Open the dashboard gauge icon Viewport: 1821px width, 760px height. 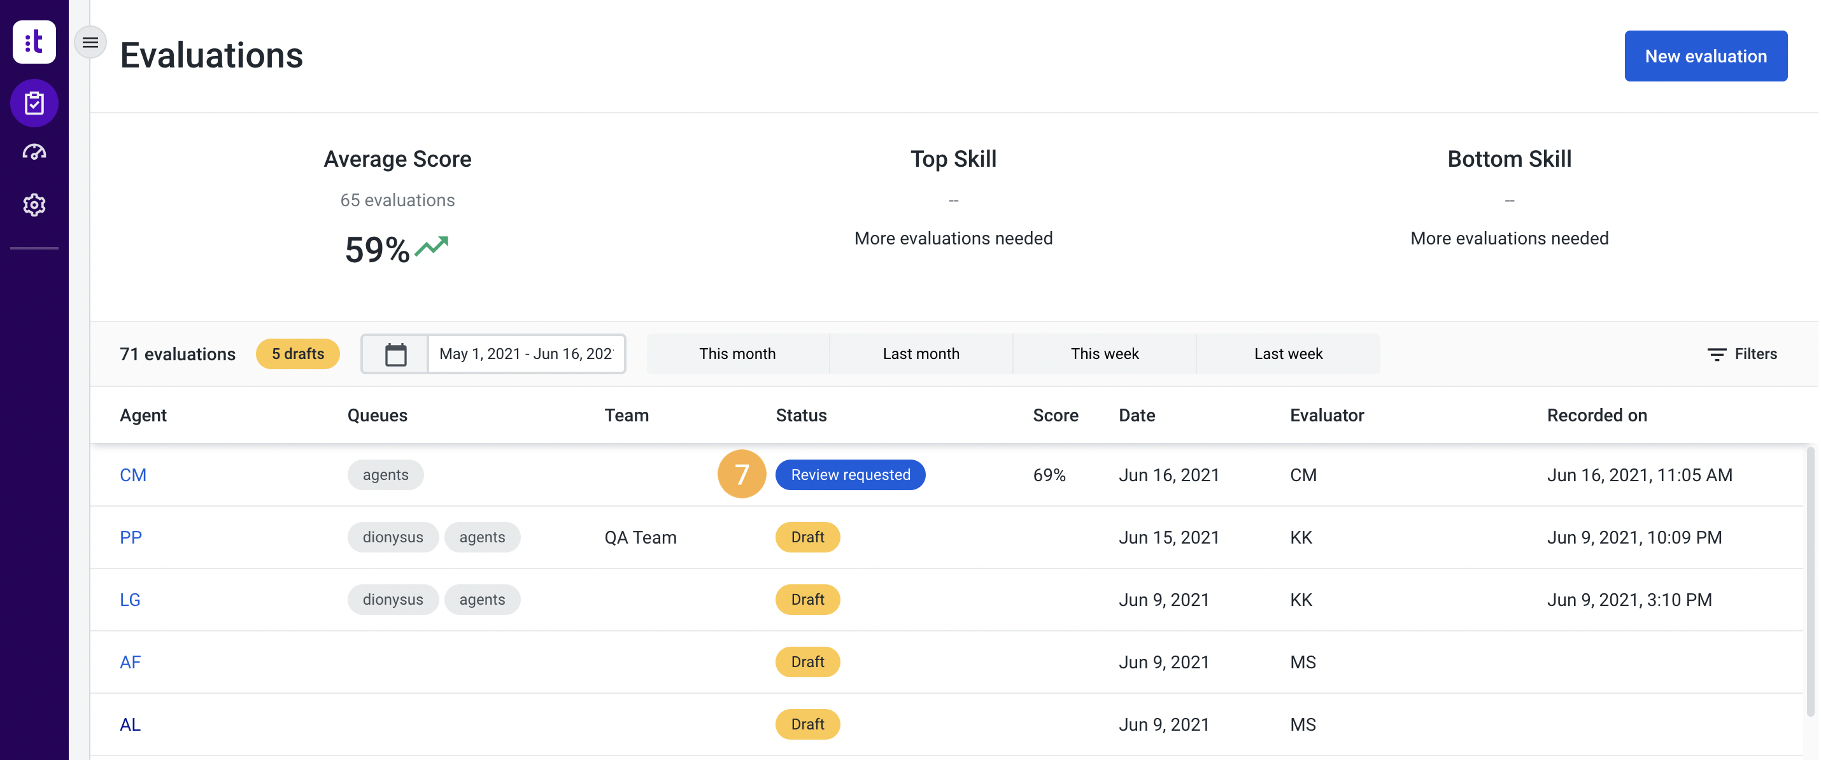(x=34, y=152)
